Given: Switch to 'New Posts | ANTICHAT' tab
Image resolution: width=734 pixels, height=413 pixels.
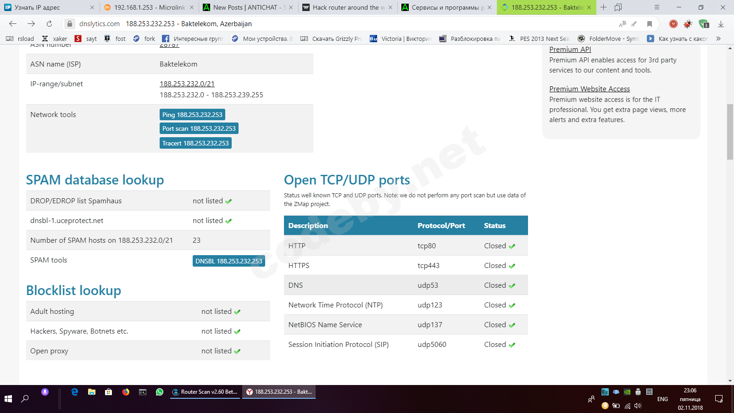Looking at the screenshot, I should 249,7.
